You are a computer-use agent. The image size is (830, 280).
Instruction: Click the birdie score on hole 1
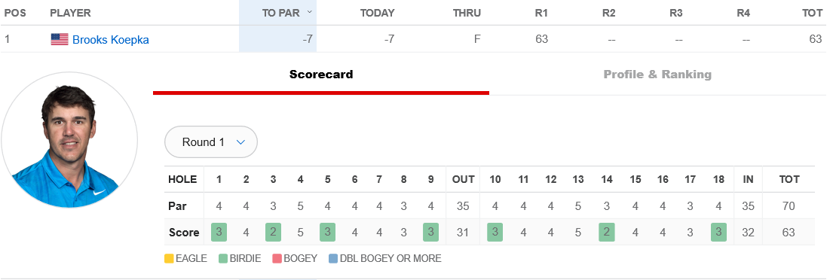coord(219,233)
